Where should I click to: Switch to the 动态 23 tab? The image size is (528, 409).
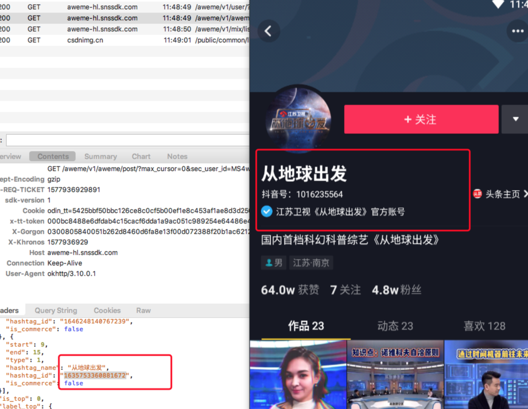pos(395,326)
